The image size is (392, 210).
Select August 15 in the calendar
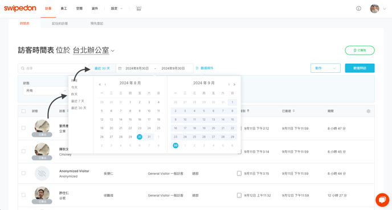tap(130, 120)
